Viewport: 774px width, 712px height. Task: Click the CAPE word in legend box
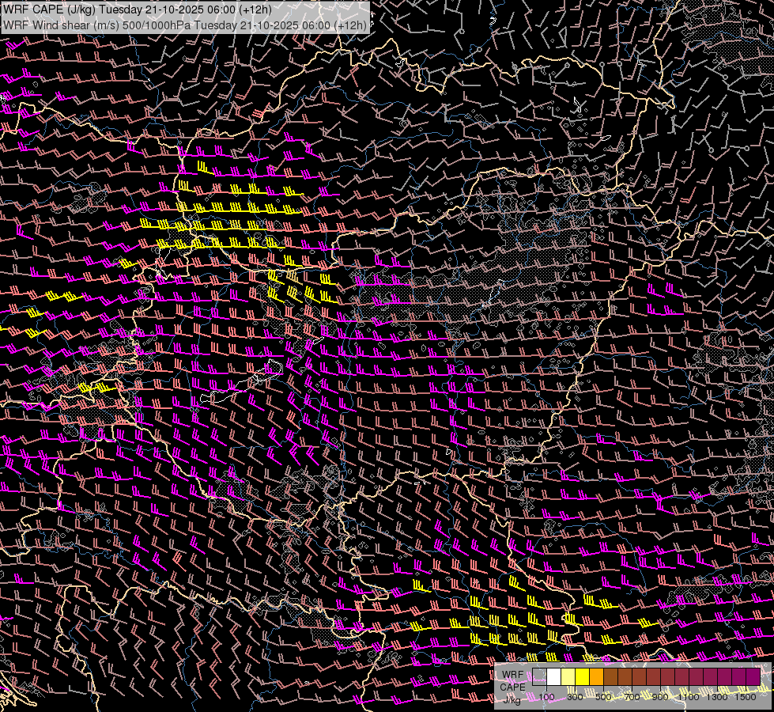pos(512,687)
